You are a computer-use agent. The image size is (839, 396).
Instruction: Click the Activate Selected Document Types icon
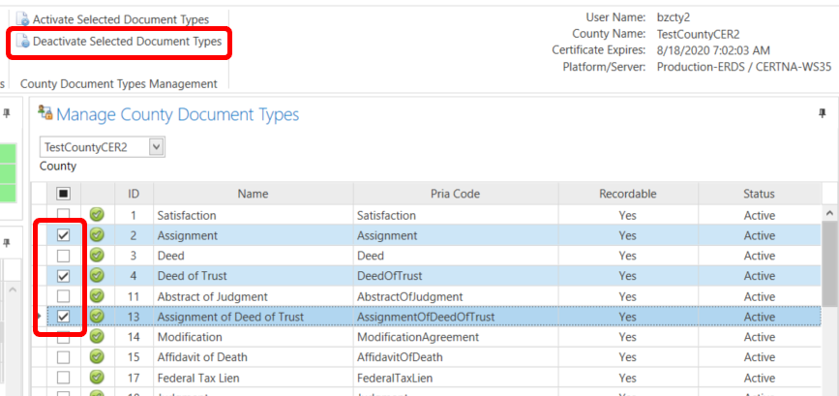[x=23, y=19]
